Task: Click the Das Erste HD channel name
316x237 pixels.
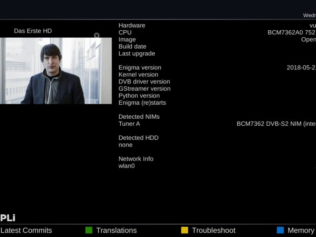Action: (33, 31)
